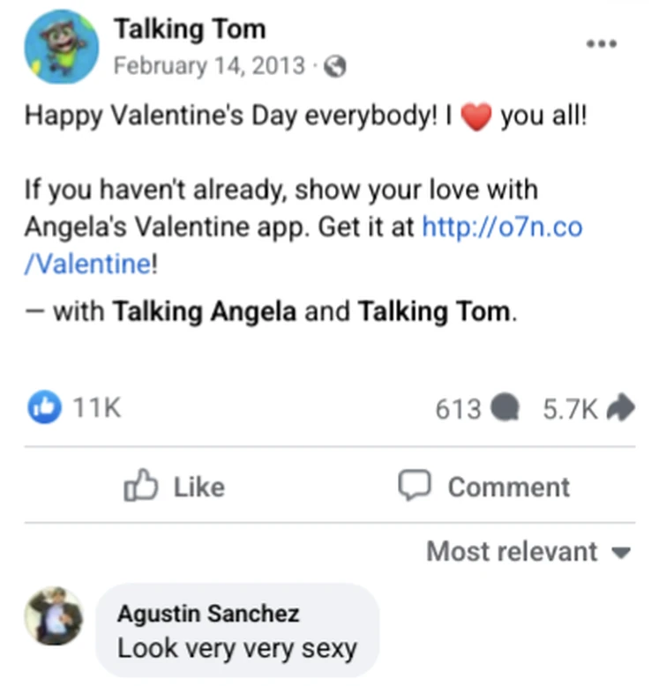The image size is (666, 686).
Task: Click the share arrow count icon
Action: point(622,408)
